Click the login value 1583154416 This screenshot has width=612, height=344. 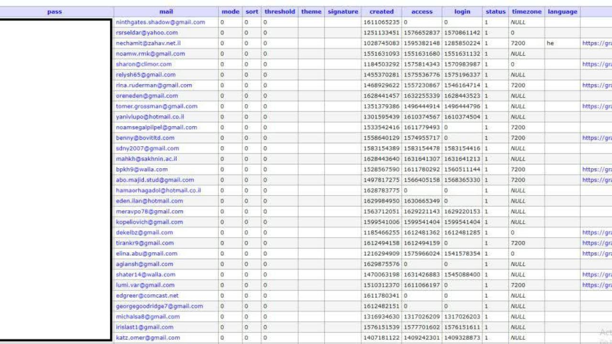462,148
